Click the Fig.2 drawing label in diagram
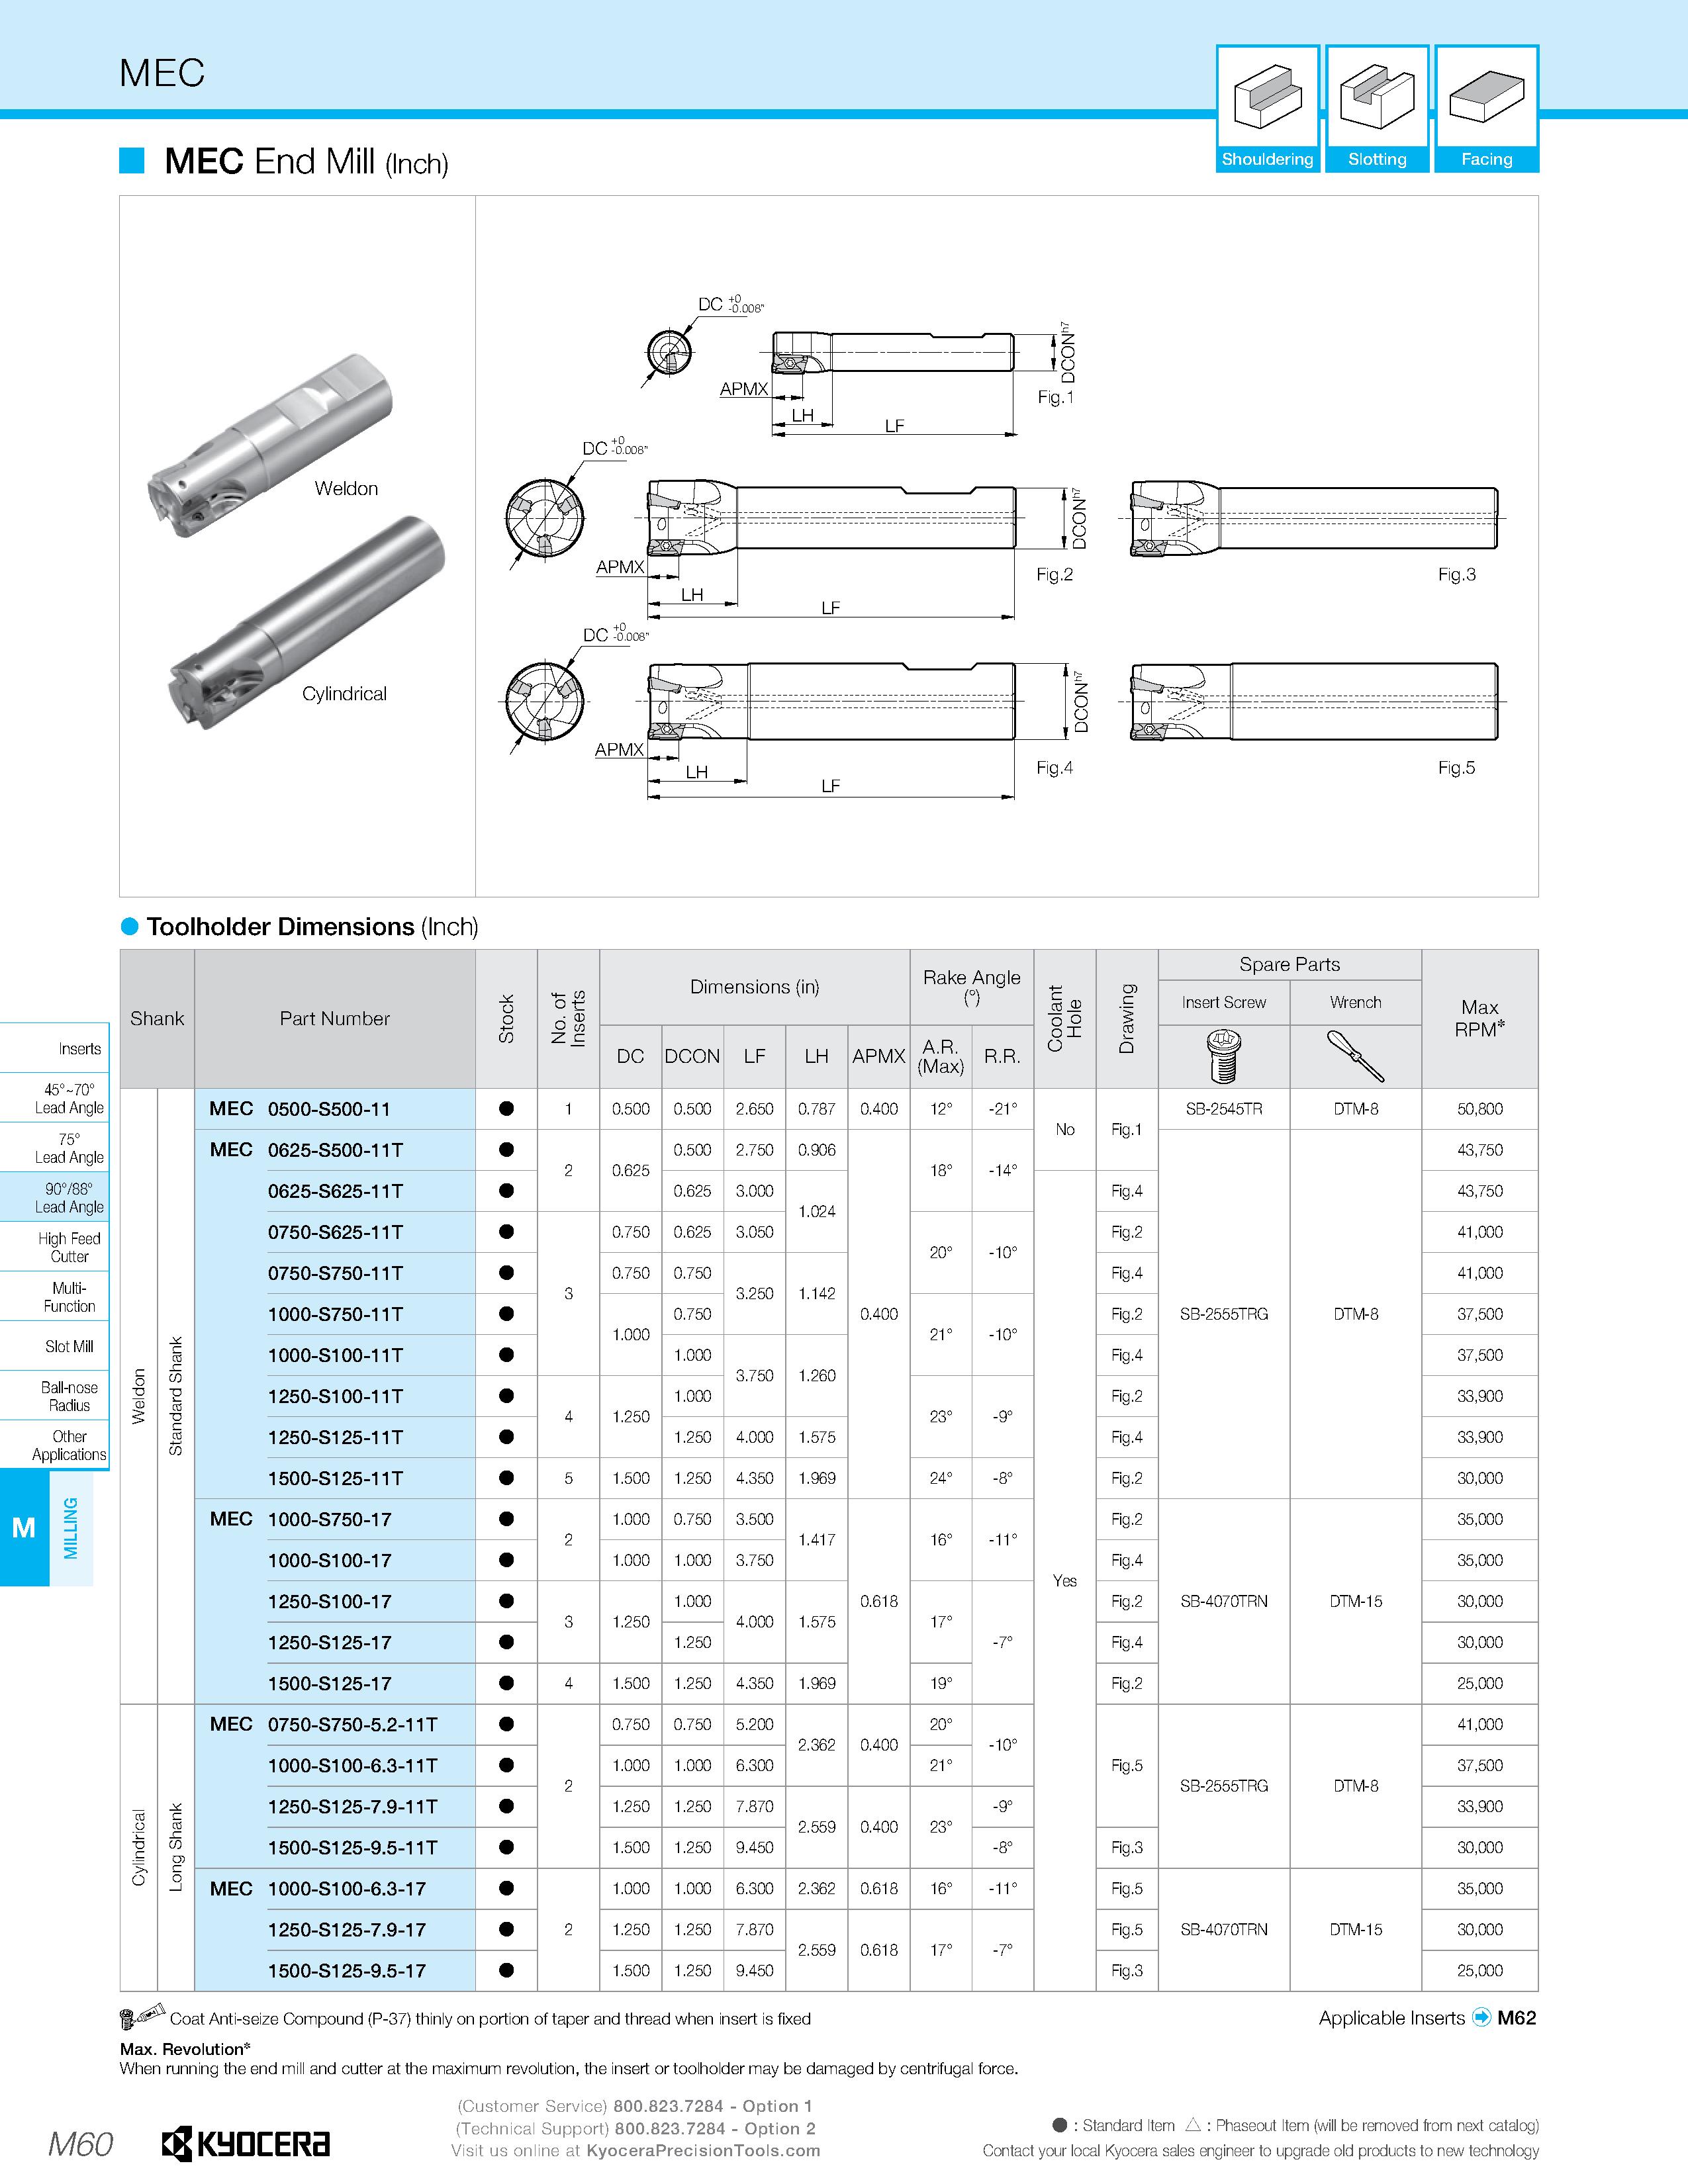1688x2184 pixels. point(1054,574)
